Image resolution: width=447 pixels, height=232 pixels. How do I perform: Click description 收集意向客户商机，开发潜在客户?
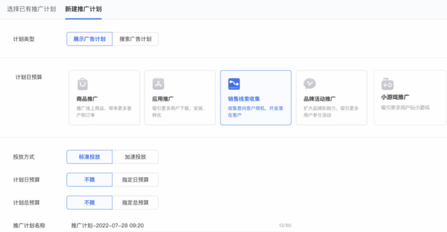click(255, 112)
